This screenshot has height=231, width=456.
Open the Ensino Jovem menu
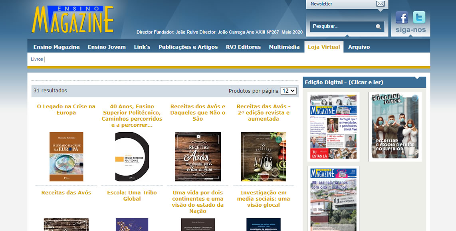[x=107, y=47]
